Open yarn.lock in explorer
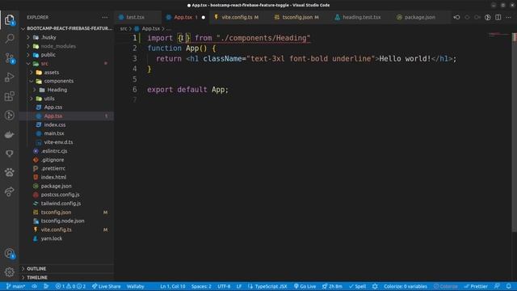517x291 pixels. point(66,238)
